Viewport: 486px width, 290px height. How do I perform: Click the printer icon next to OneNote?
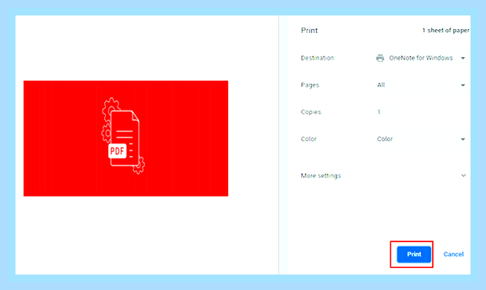(380, 58)
